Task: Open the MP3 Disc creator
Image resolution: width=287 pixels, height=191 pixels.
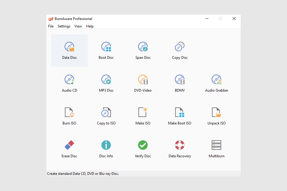Action: click(x=106, y=83)
